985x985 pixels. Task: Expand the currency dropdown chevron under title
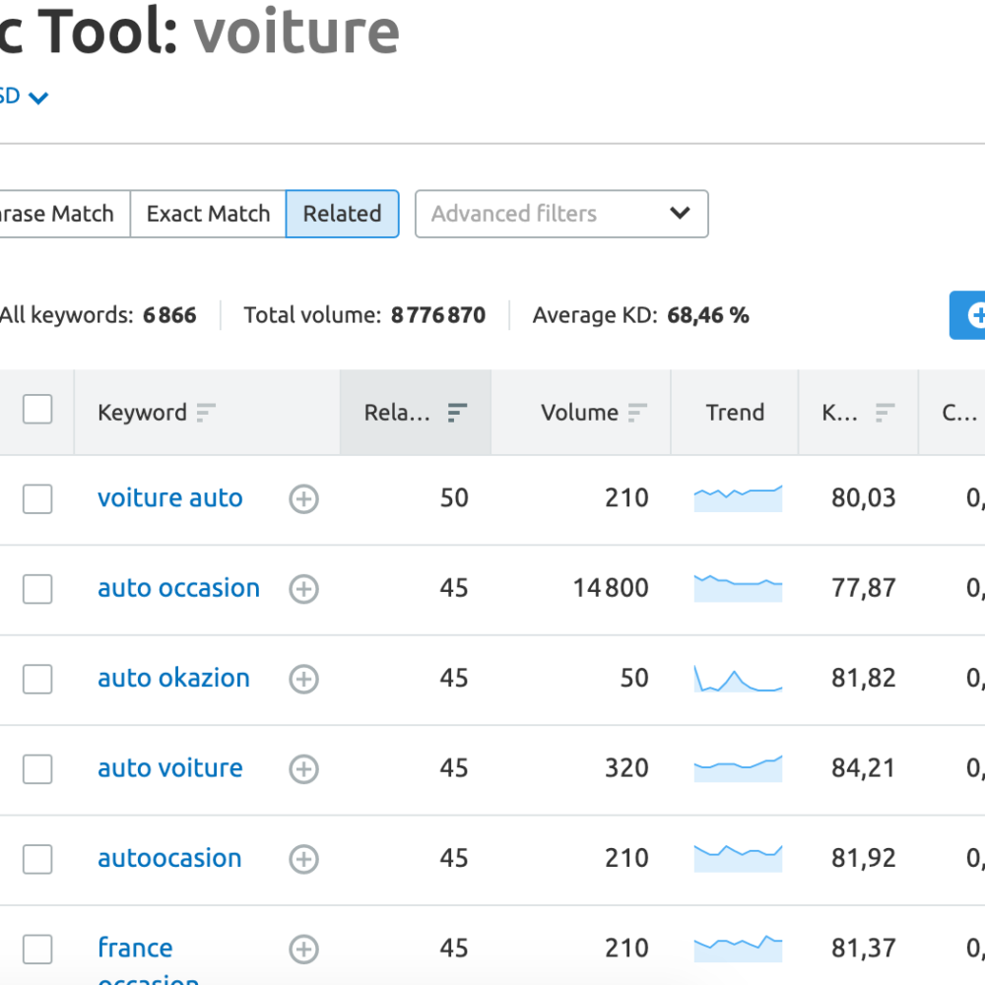(x=38, y=98)
